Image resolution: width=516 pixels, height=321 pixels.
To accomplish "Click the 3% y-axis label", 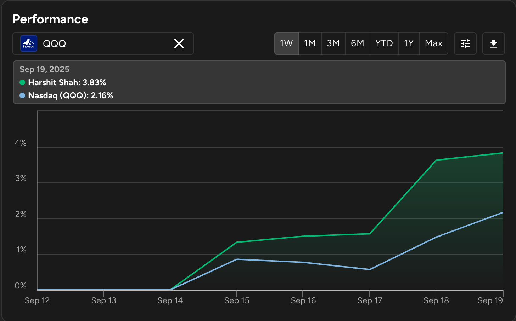I will 21,178.
